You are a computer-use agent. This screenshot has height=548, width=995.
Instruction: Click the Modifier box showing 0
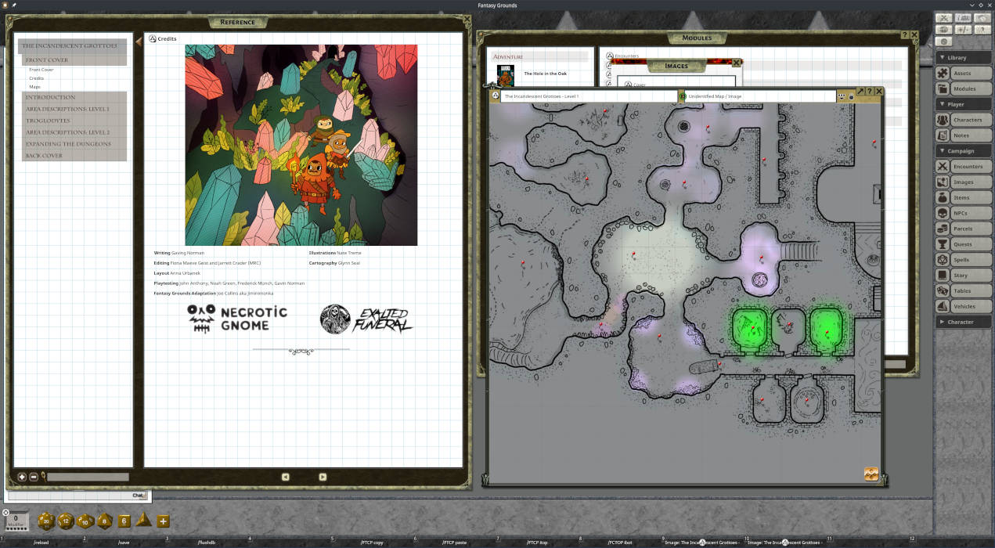tap(17, 521)
